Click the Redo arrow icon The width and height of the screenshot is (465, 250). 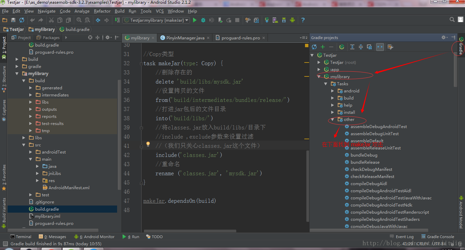point(41,20)
